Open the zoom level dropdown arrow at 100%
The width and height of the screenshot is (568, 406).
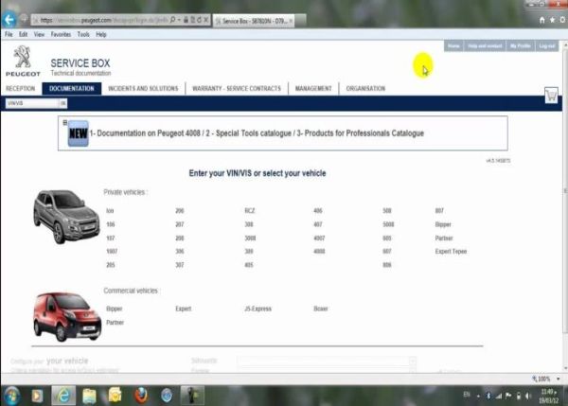pyautogui.click(x=559, y=379)
